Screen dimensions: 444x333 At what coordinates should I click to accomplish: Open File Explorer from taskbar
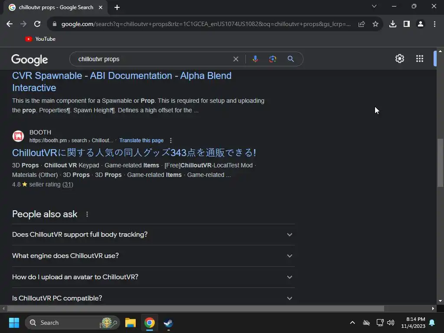tap(130, 323)
